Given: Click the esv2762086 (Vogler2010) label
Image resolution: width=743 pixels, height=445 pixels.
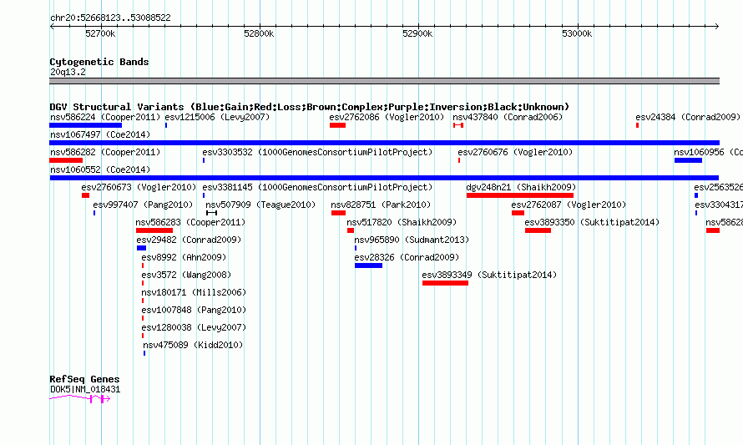Looking at the screenshot, I should click(387, 117).
